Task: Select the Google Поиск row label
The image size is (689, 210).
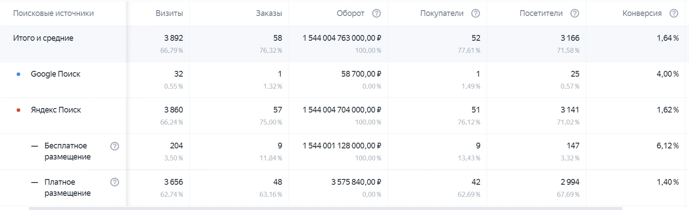Action: click(x=56, y=74)
